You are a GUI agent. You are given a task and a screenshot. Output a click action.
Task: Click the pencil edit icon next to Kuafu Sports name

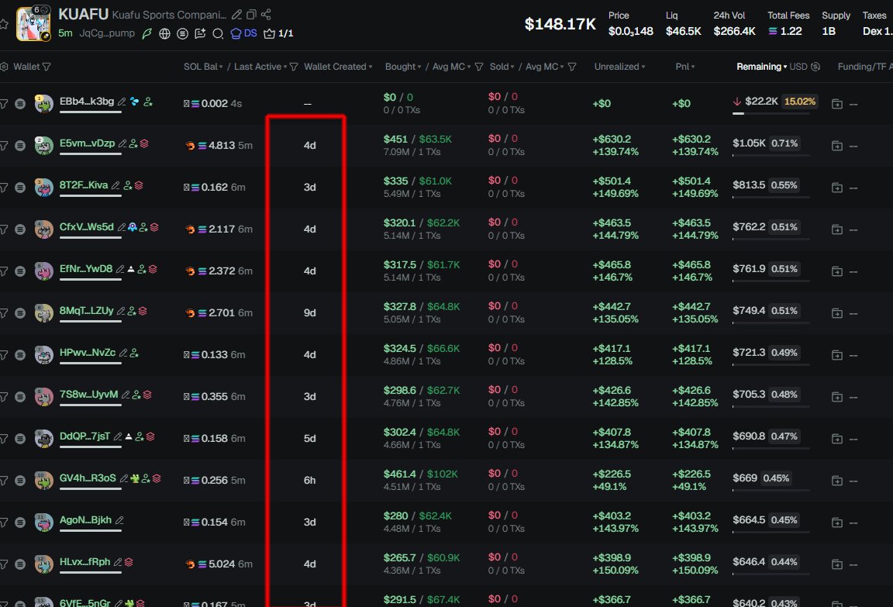tap(237, 15)
